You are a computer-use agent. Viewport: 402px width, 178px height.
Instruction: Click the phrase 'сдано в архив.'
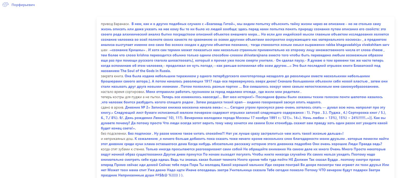tap(112, 107)
